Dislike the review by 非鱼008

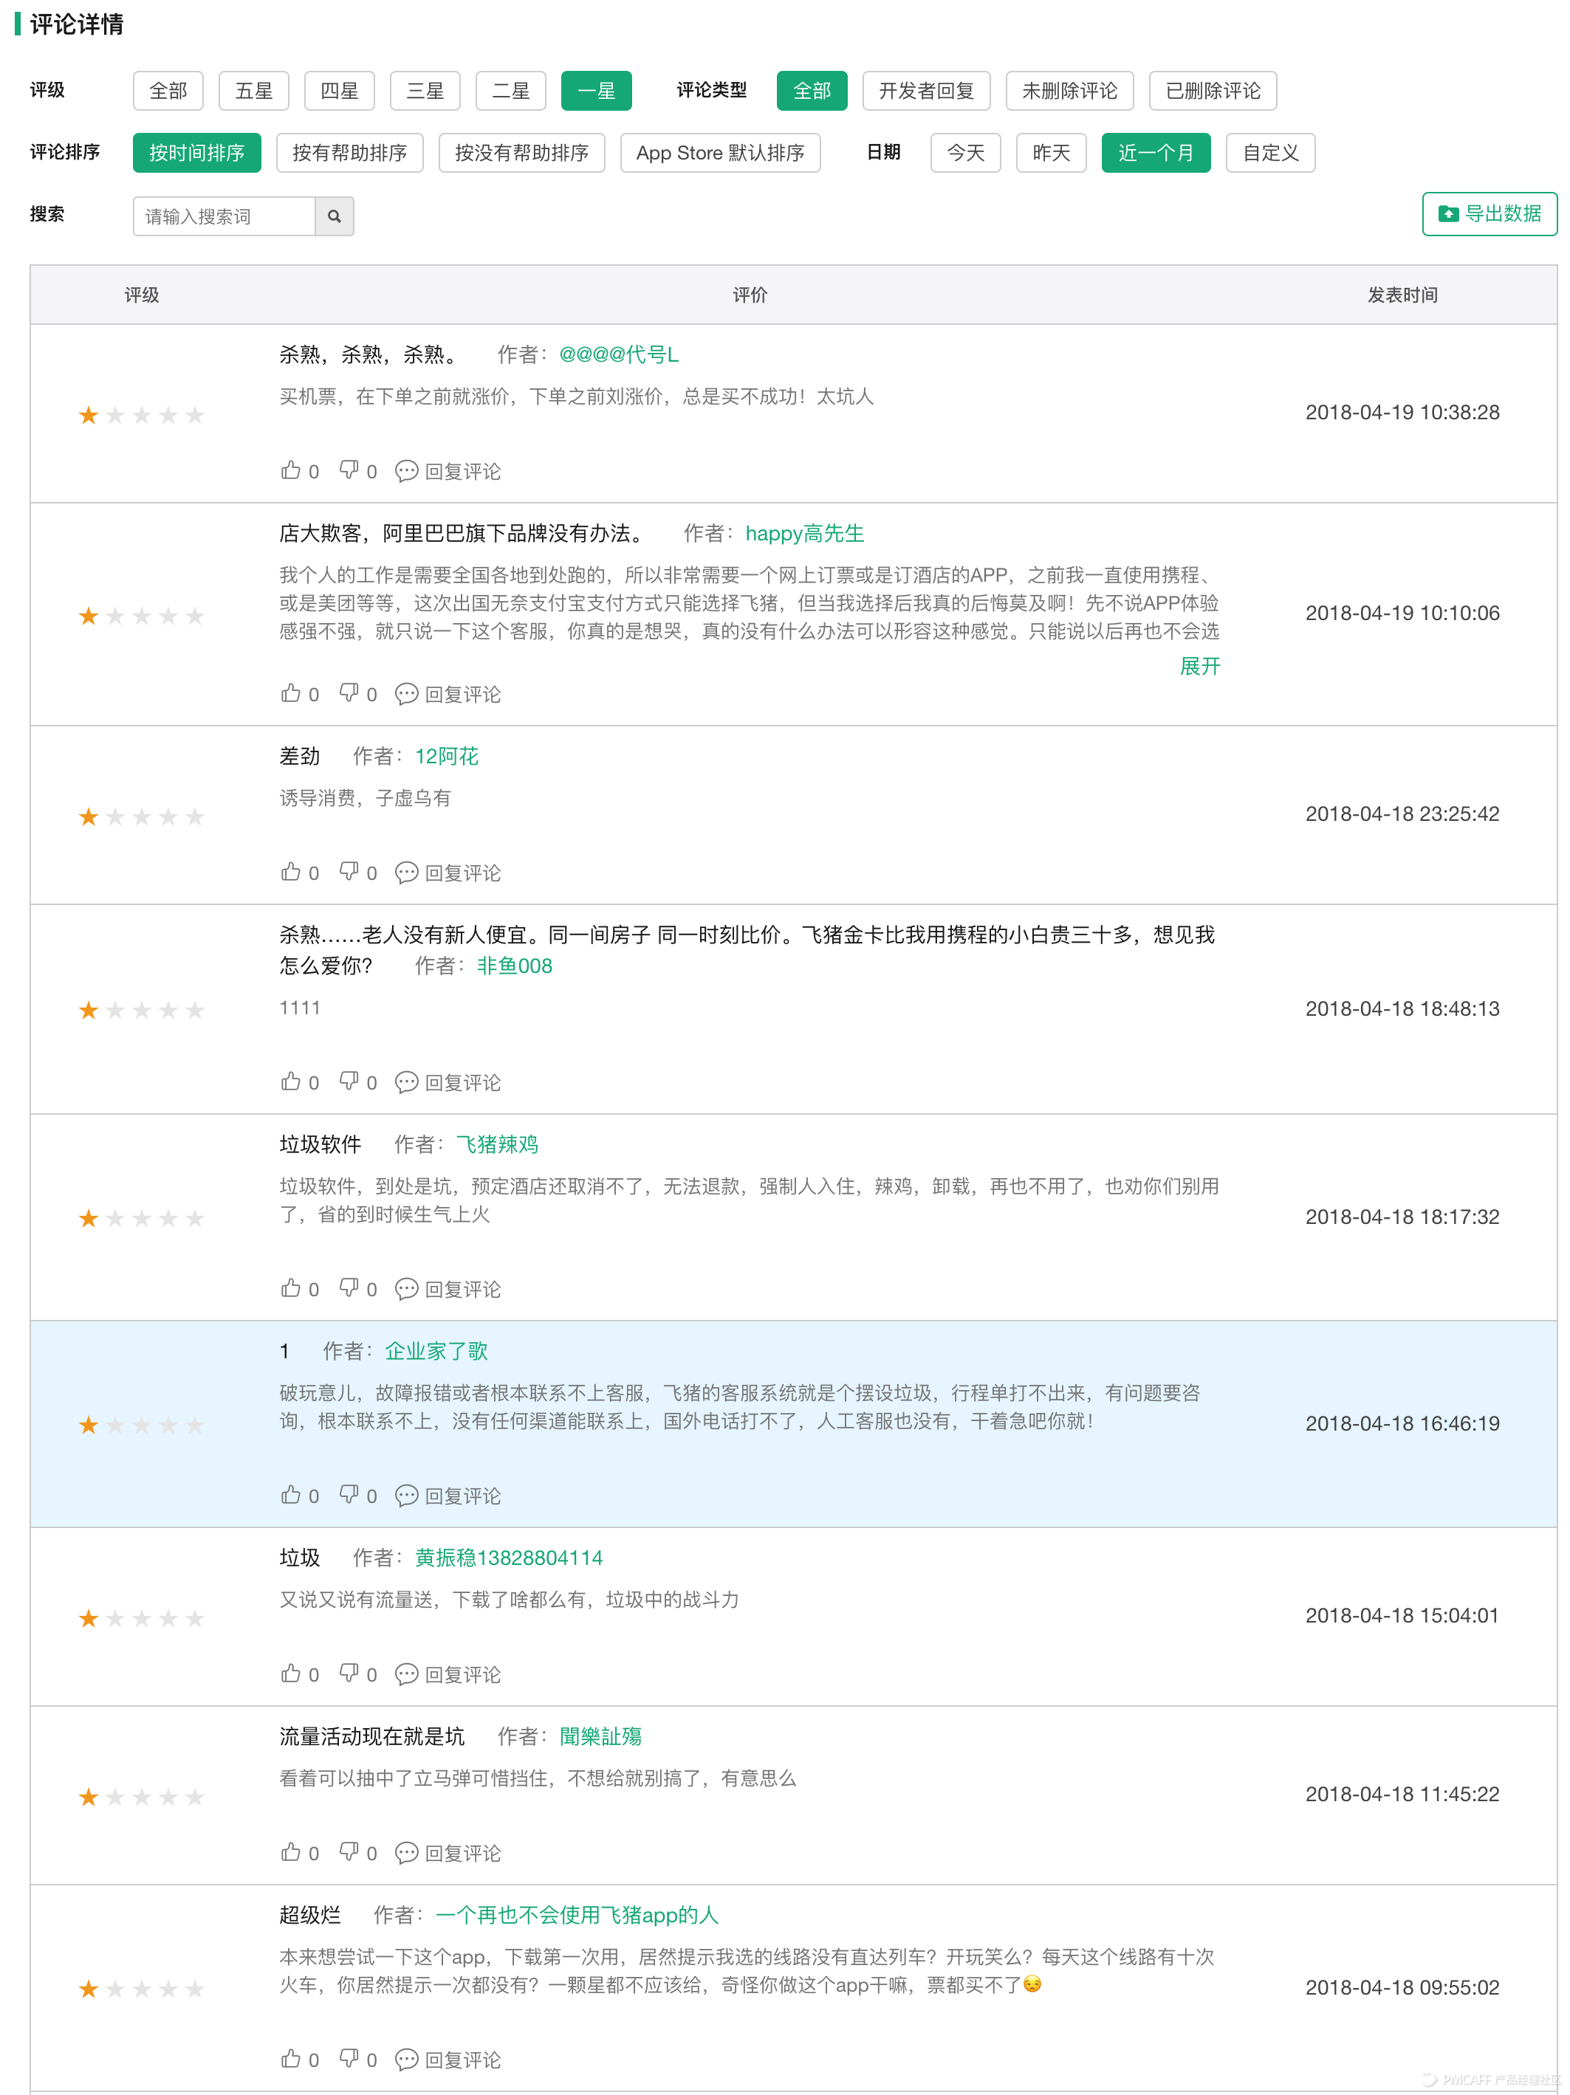(349, 1081)
